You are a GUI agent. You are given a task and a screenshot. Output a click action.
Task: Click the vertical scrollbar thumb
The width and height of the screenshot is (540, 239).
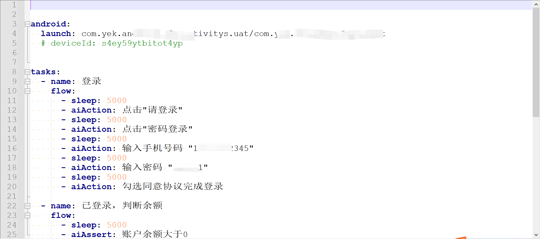coord(536,62)
